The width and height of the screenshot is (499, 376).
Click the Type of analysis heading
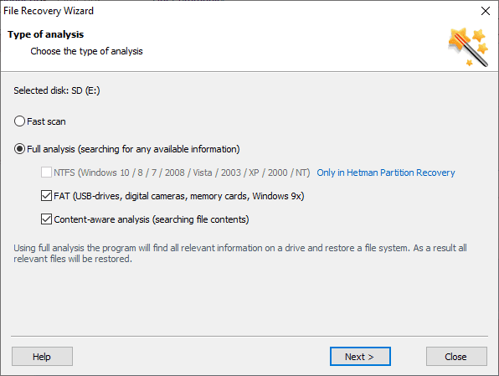(x=45, y=34)
